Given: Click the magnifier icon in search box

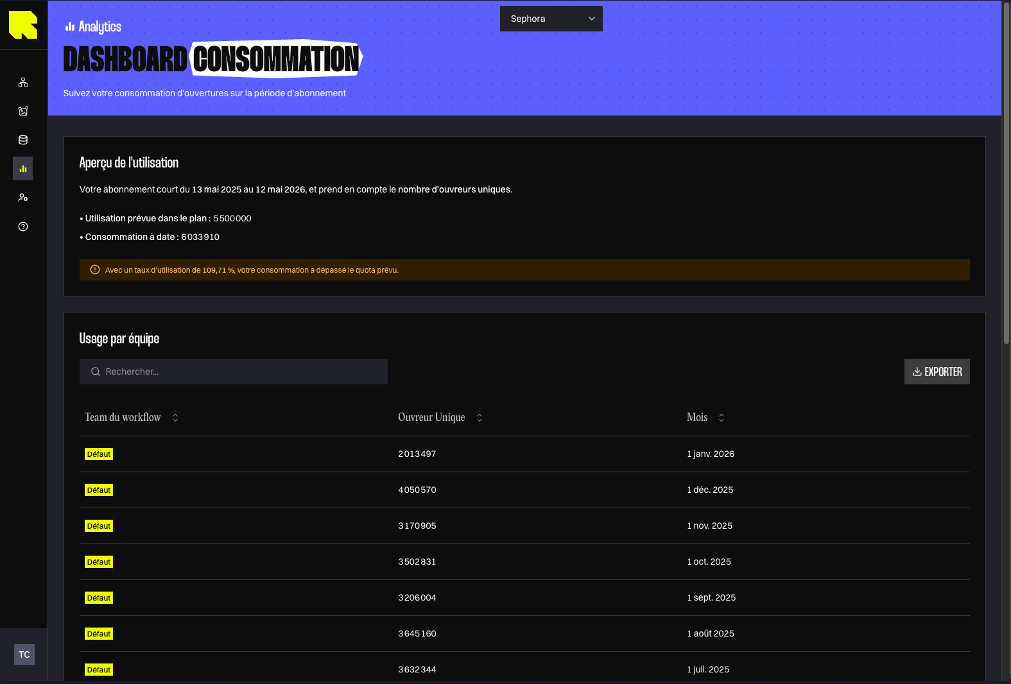Looking at the screenshot, I should (x=96, y=372).
